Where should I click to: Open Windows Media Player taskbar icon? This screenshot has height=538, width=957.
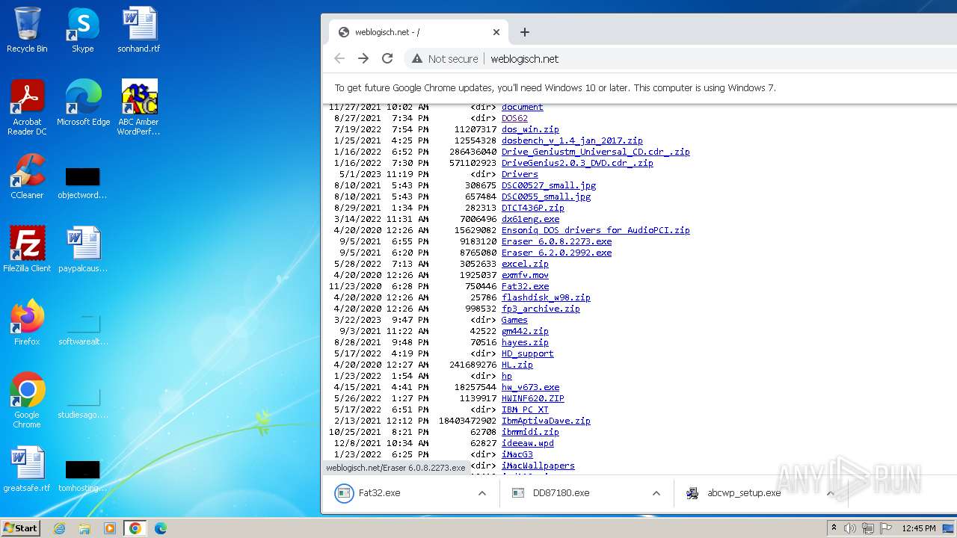(x=110, y=528)
